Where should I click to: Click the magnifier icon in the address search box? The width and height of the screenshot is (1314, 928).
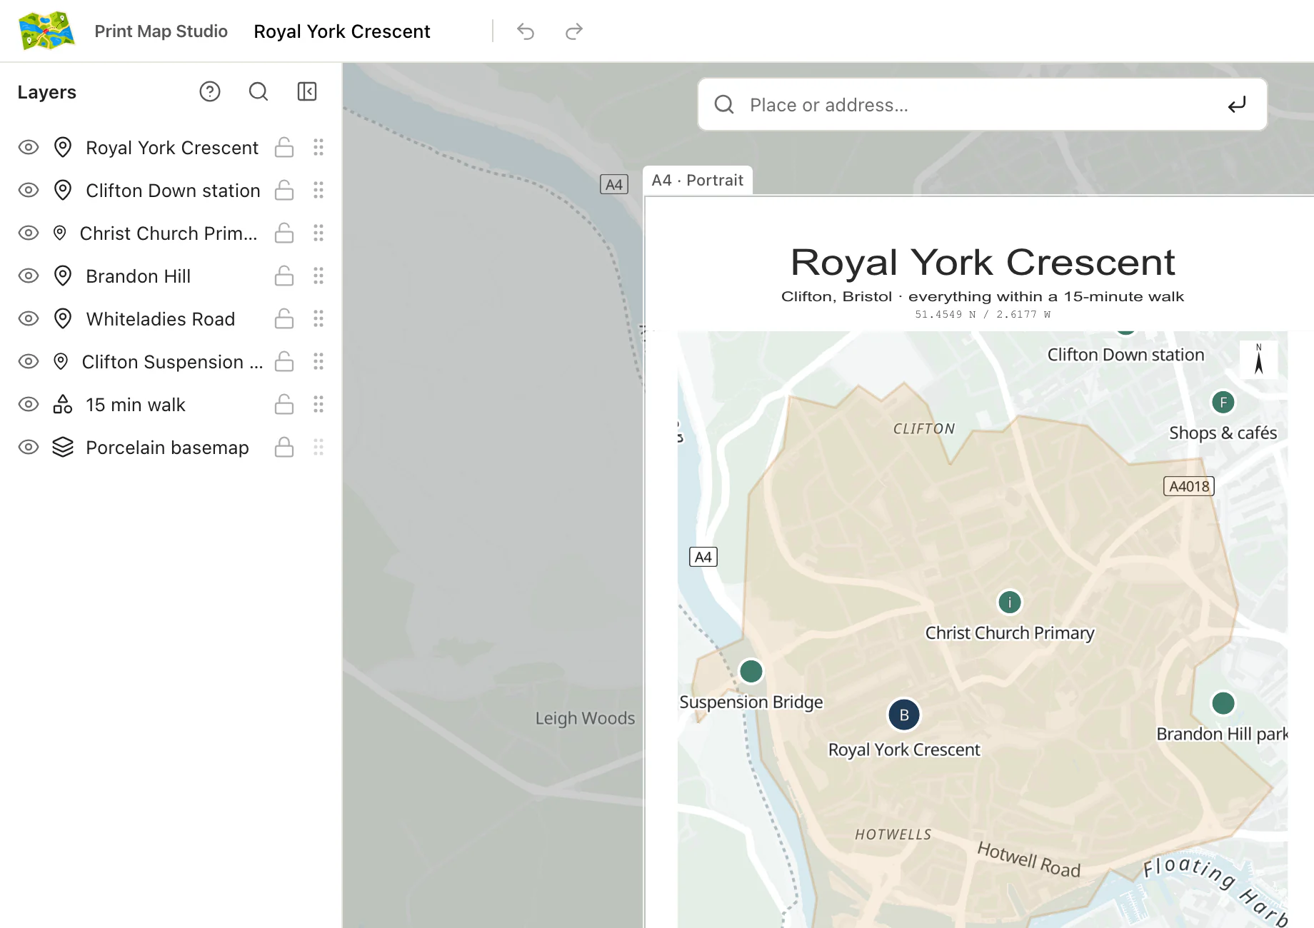point(724,105)
